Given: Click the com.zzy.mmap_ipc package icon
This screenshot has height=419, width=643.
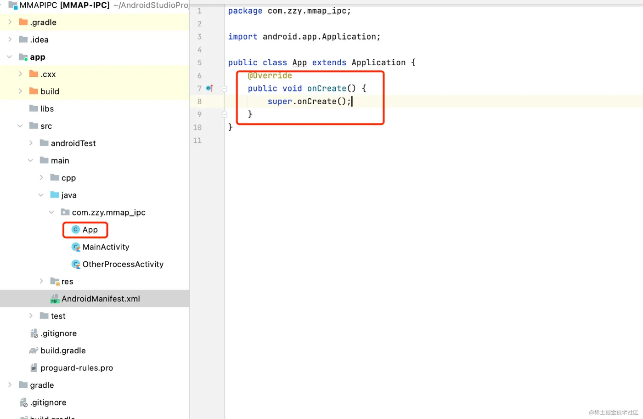Looking at the screenshot, I should click(65, 212).
